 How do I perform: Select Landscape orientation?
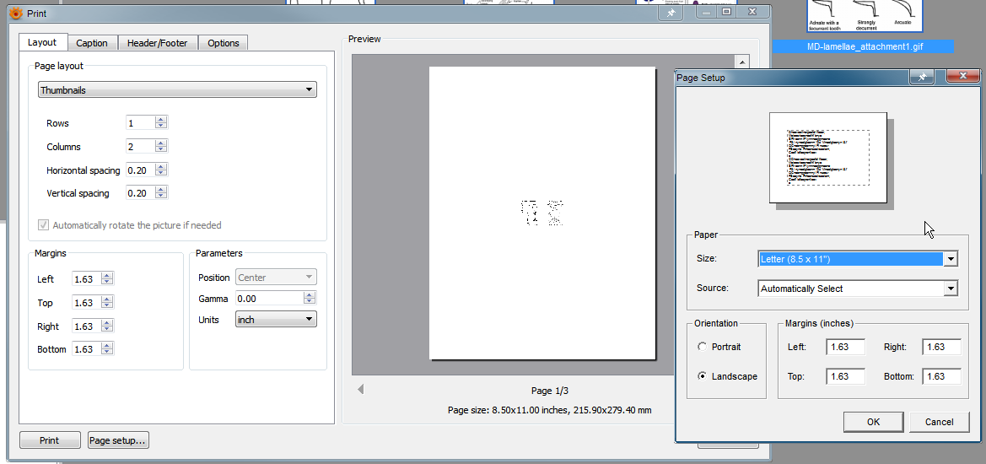click(x=702, y=376)
